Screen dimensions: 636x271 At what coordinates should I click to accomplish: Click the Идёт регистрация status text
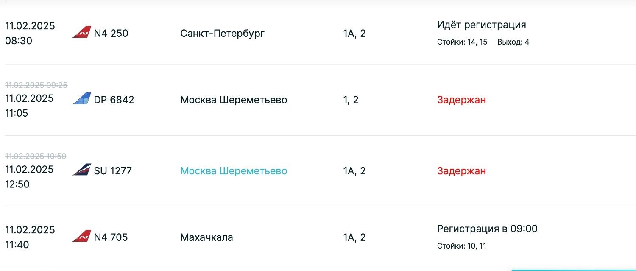(x=481, y=25)
